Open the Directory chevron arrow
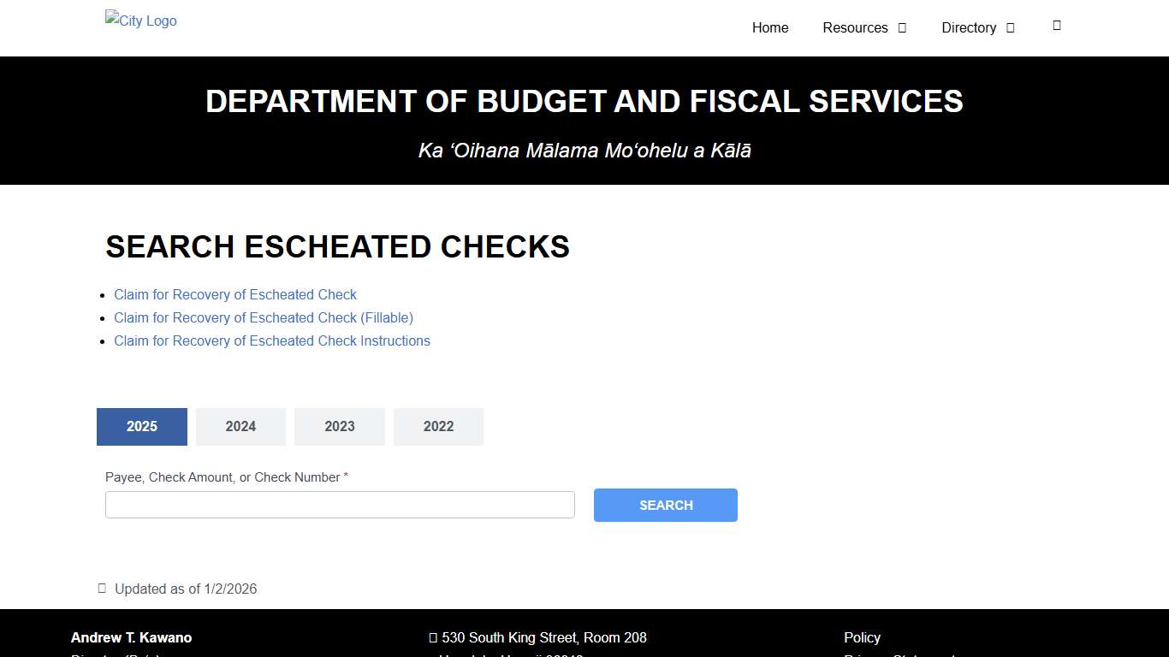1169x657 pixels. [x=1011, y=27]
